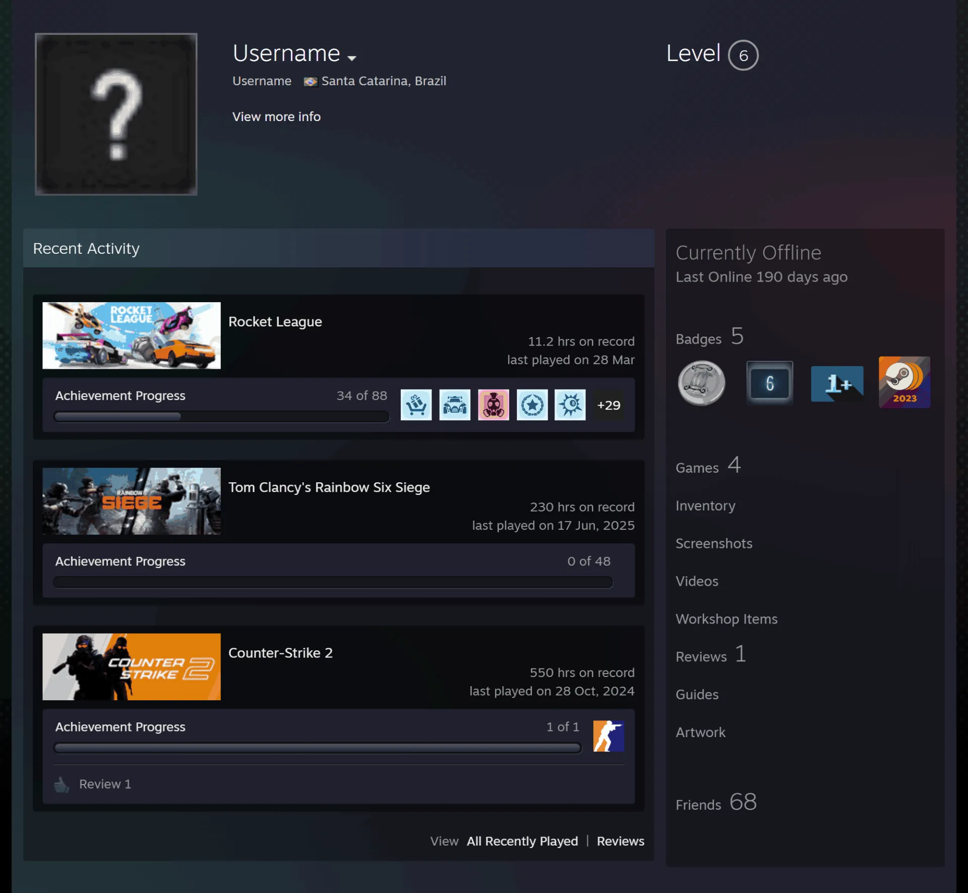968x893 pixels.
Task: Open the Badges 5 section
Action: tap(709, 337)
